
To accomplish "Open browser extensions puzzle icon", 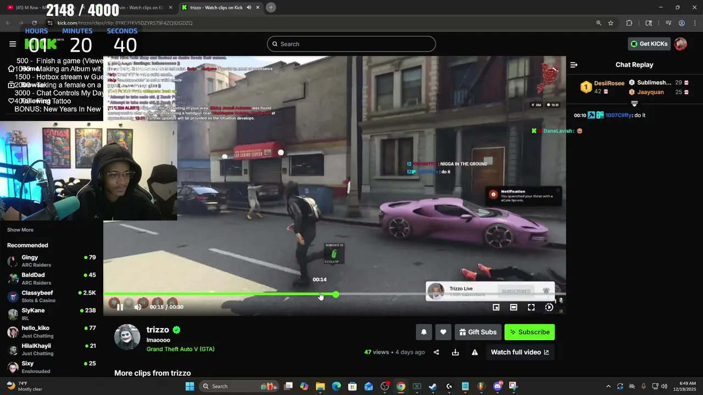I will tap(629, 23).
